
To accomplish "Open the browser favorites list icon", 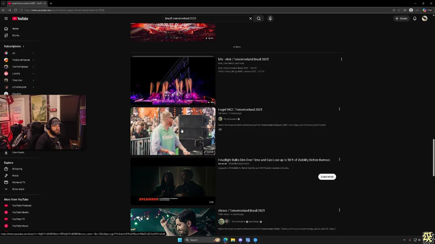I will click(x=405, y=10).
